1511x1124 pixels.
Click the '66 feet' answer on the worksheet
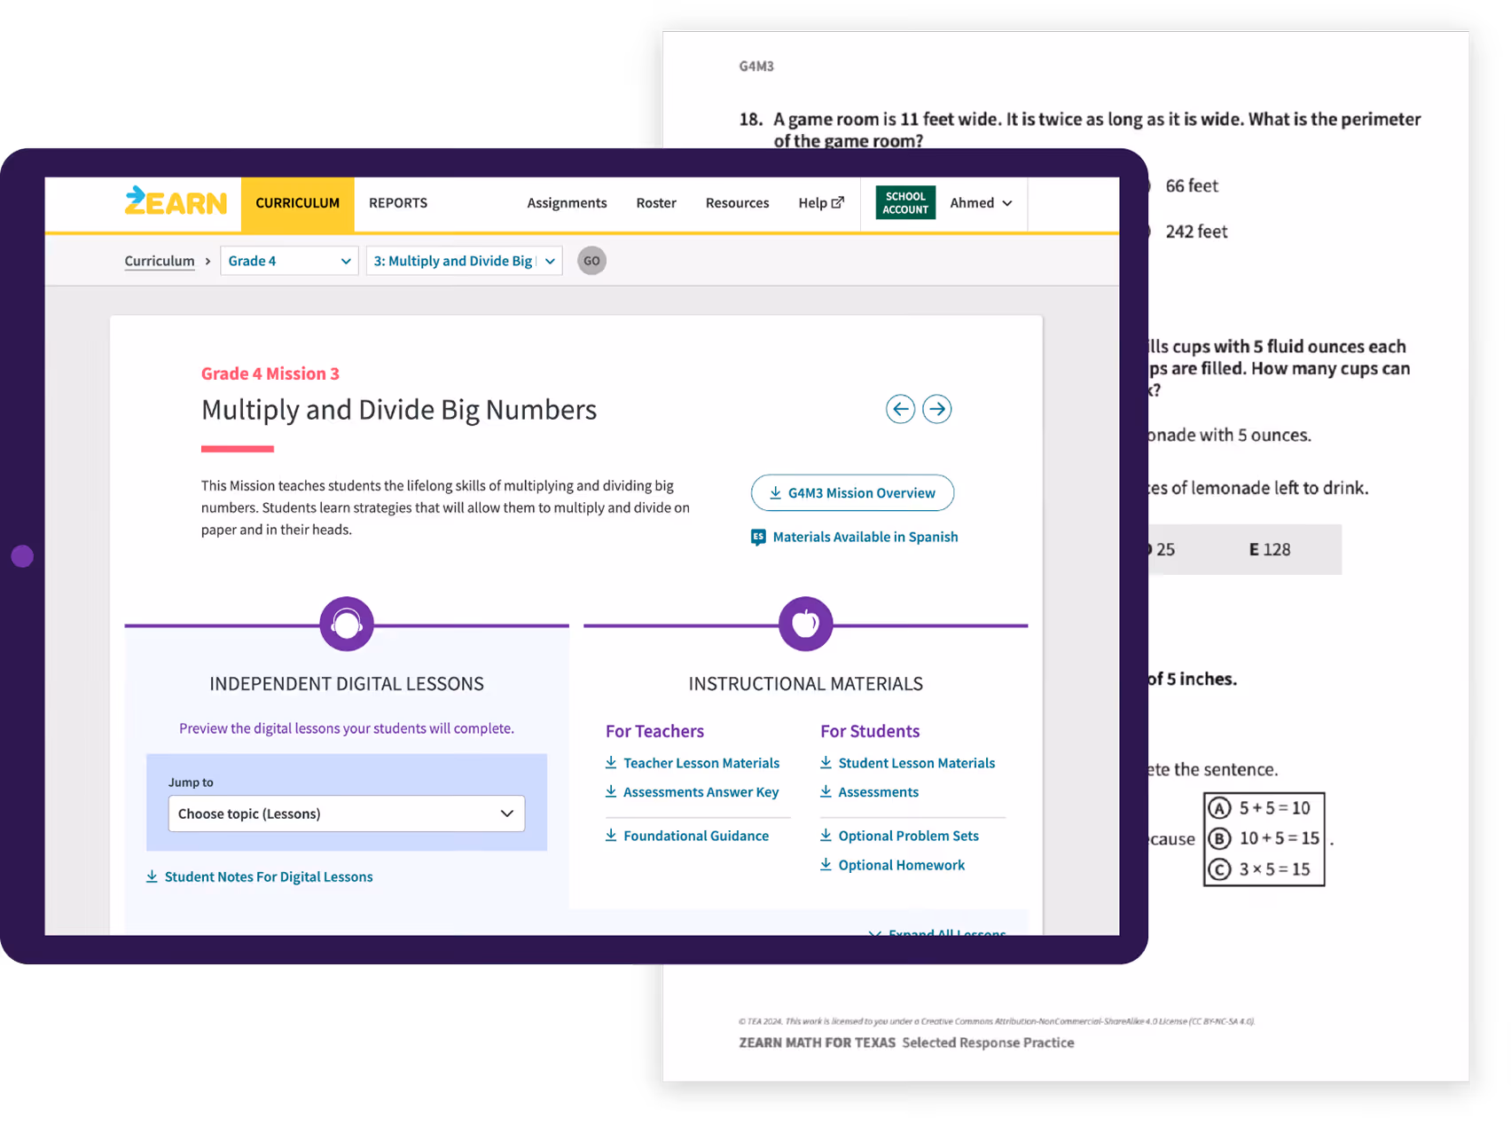[1191, 186]
